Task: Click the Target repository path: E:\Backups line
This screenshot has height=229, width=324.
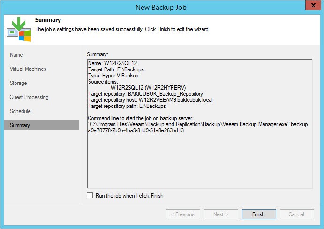Action: tap(127, 106)
